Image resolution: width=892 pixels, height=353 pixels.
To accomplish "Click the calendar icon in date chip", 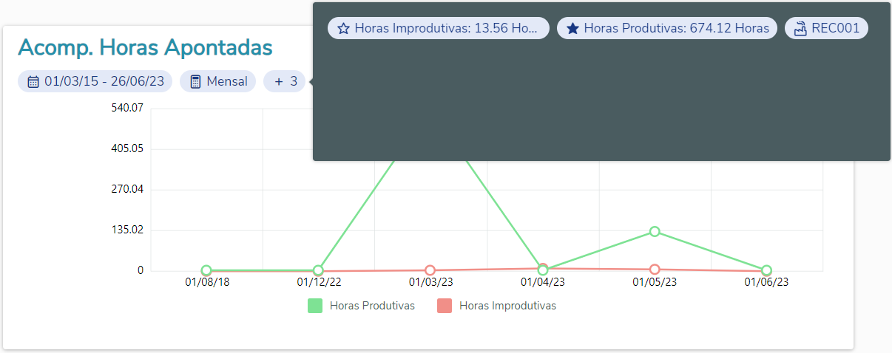I will click(x=33, y=82).
